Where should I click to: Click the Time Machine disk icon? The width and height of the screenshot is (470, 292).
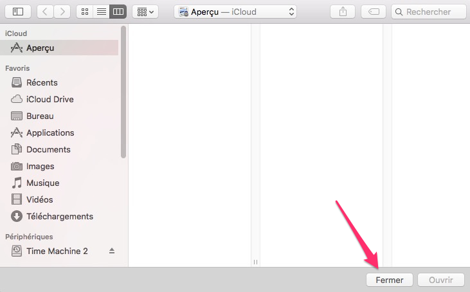click(17, 251)
